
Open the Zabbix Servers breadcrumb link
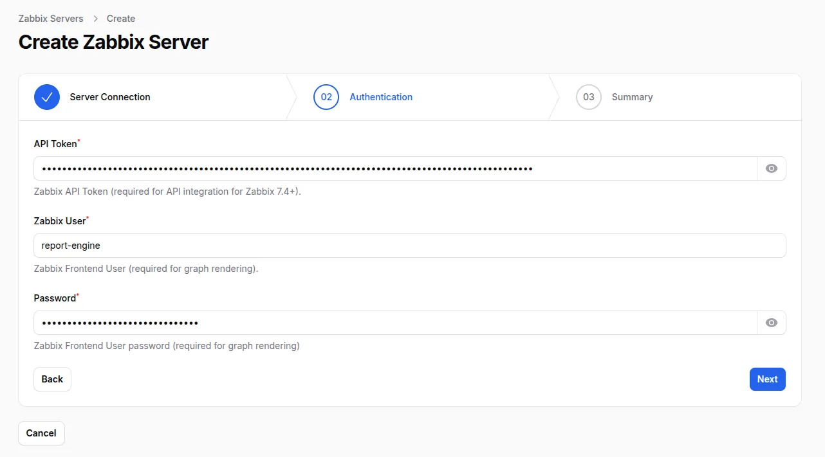(51, 19)
